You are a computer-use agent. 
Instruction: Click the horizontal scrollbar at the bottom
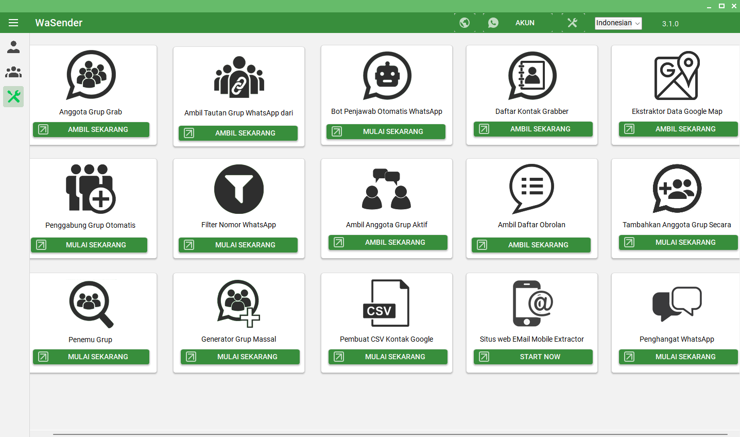390,434
